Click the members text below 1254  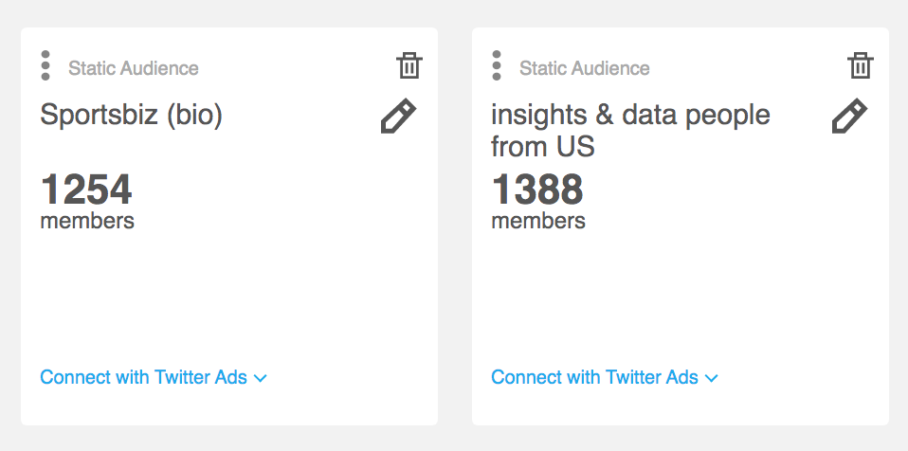click(x=87, y=221)
